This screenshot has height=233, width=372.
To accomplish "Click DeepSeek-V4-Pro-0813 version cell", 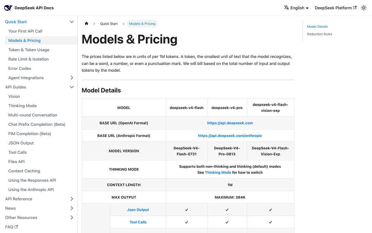I will tap(227, 151).
